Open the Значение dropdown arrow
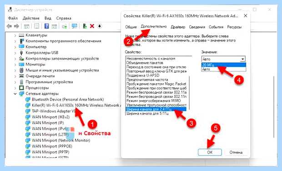Image resolution: width=282 pixels, height=171 pixels. 243,59
